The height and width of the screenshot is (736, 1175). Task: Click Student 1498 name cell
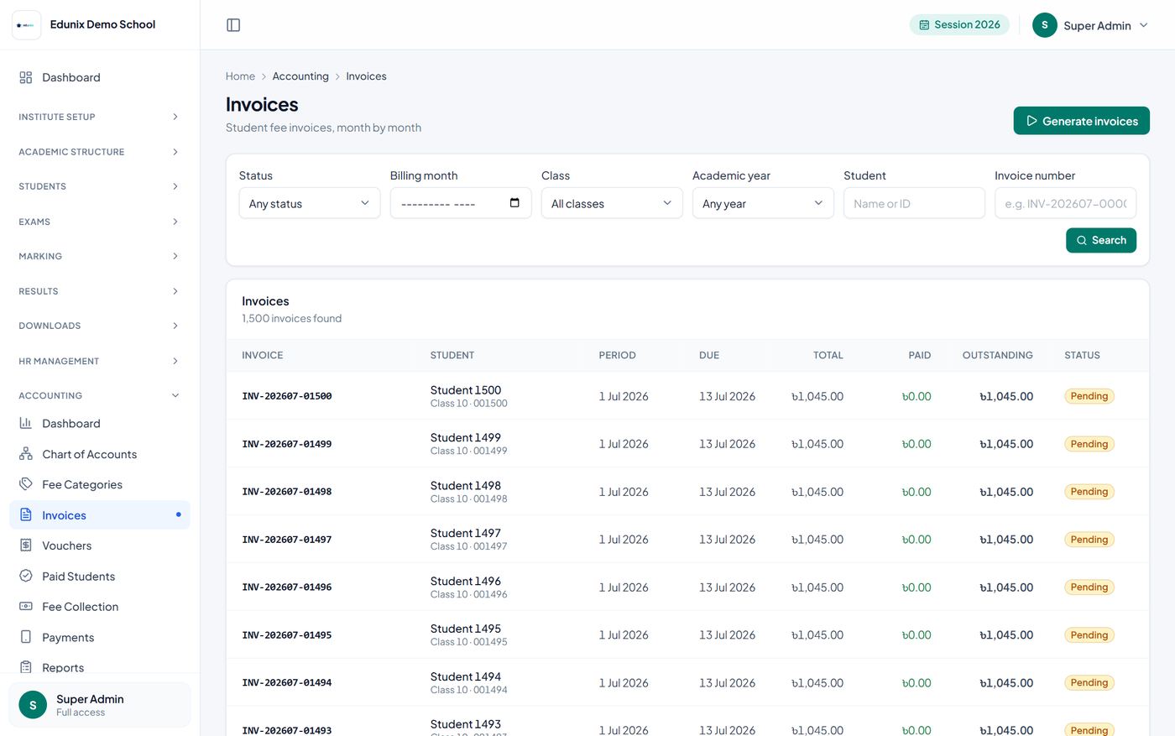(x=466, y=486)
